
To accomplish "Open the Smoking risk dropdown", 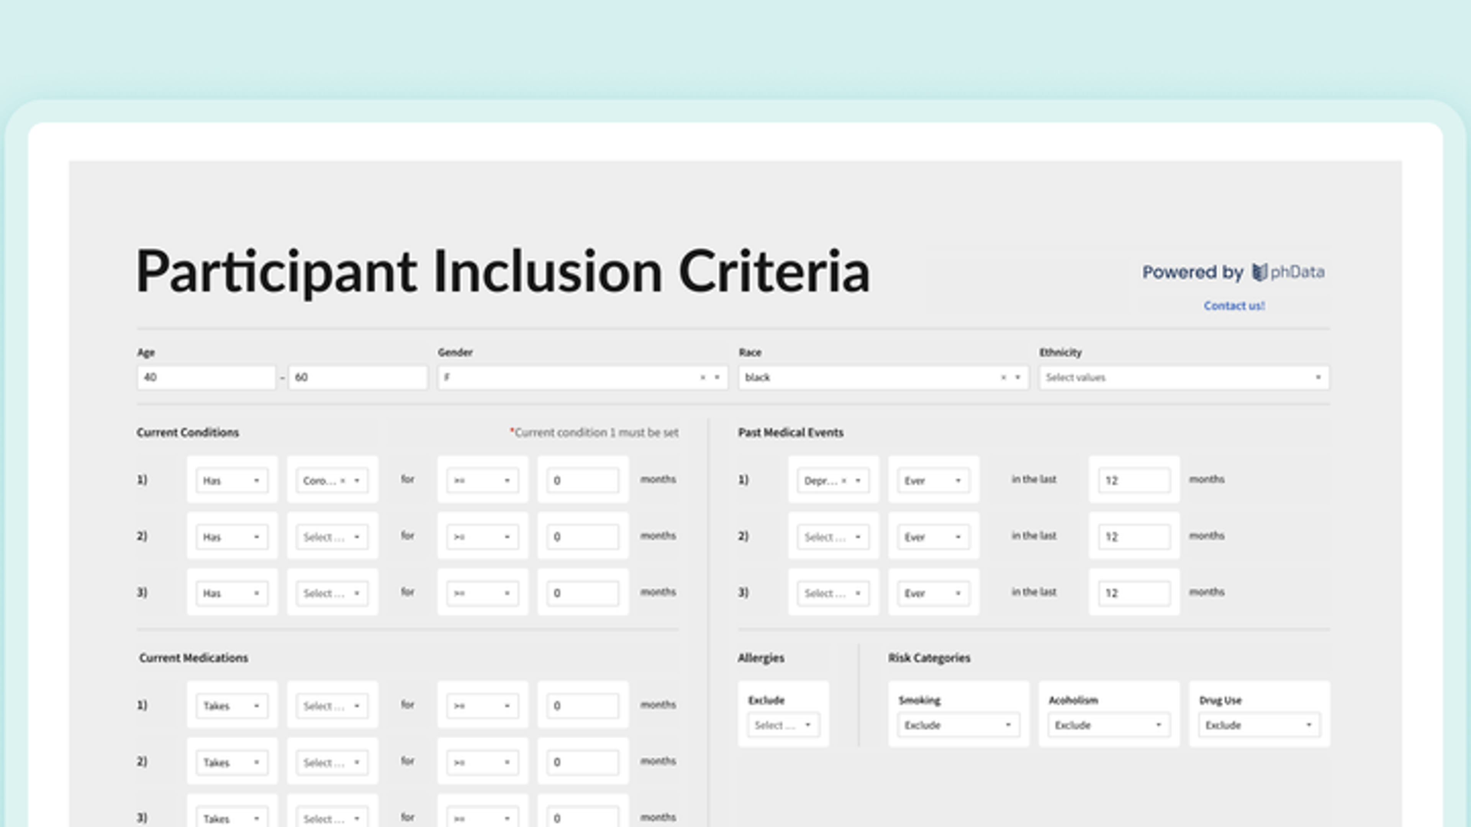I will (958, 725).
